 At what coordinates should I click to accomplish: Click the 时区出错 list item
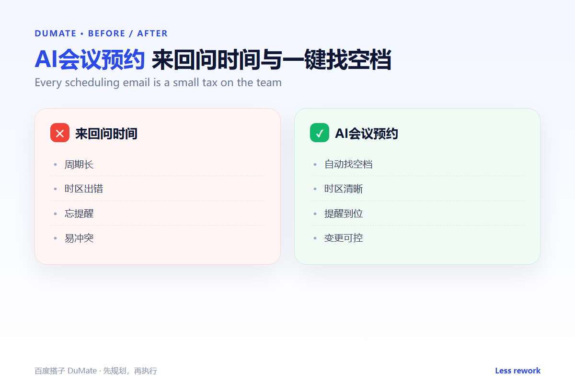pyautogui.click(x=158, y=189)
